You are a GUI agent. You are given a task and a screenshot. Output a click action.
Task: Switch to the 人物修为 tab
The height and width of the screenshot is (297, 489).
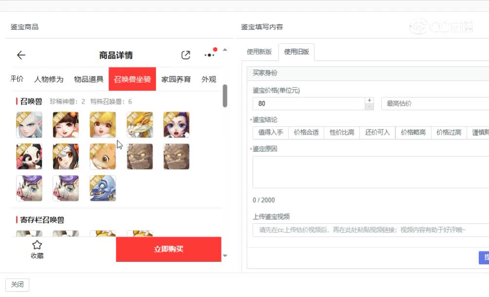49,79
